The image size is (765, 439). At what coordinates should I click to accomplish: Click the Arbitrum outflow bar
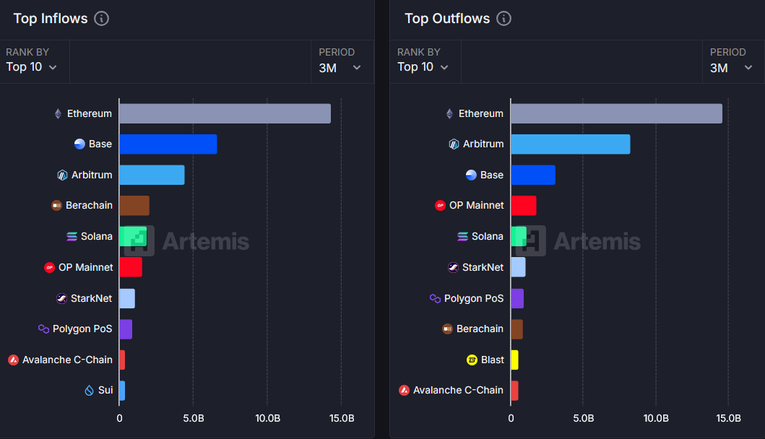[x=571, y=144]
